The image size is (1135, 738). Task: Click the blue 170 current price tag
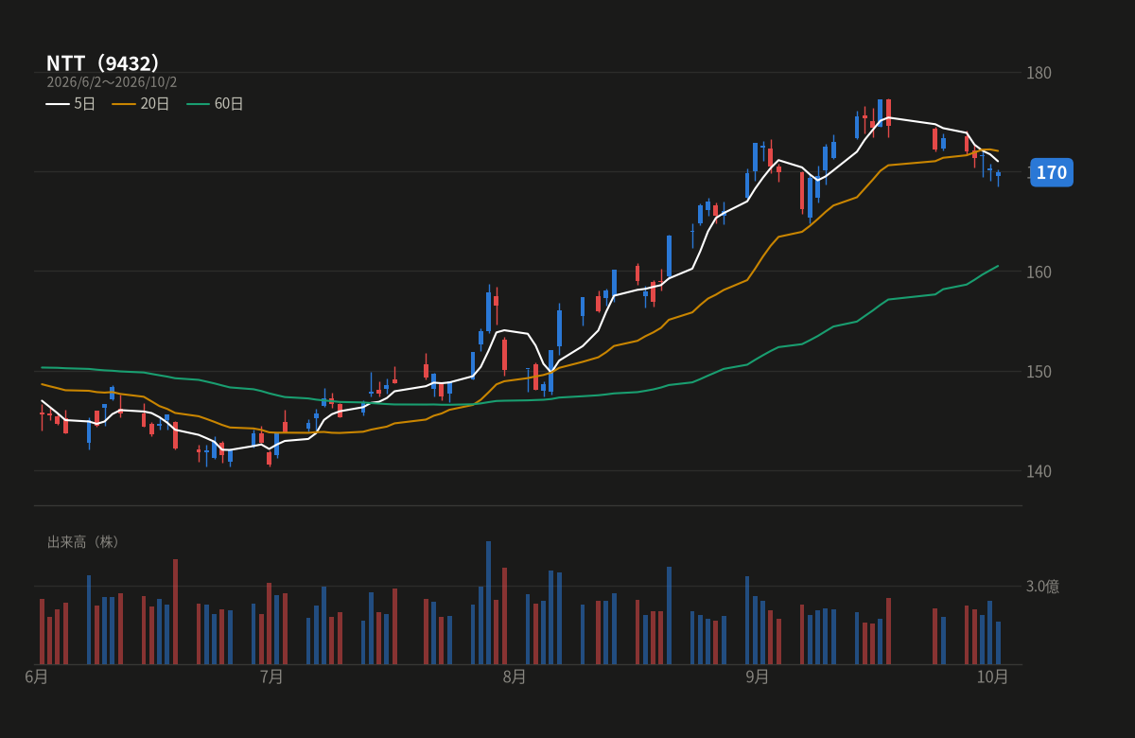tap(1051, 172)
